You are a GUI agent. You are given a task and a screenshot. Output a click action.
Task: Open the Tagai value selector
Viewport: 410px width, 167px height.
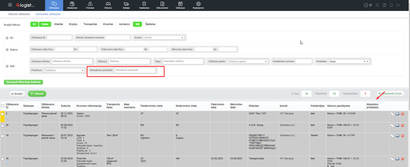(183, 61)
